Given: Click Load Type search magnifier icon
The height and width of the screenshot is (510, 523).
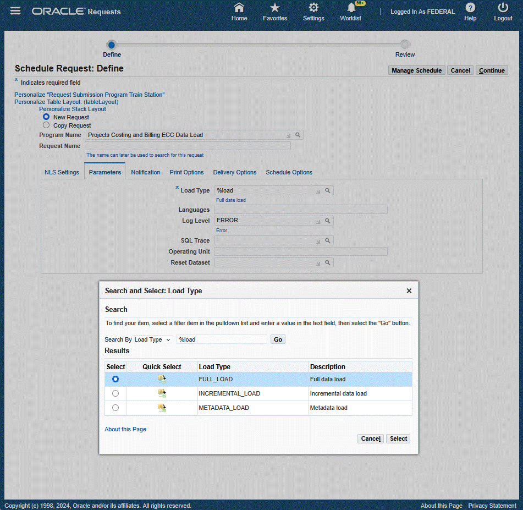Looking at the screenshot, I should 328,190.
